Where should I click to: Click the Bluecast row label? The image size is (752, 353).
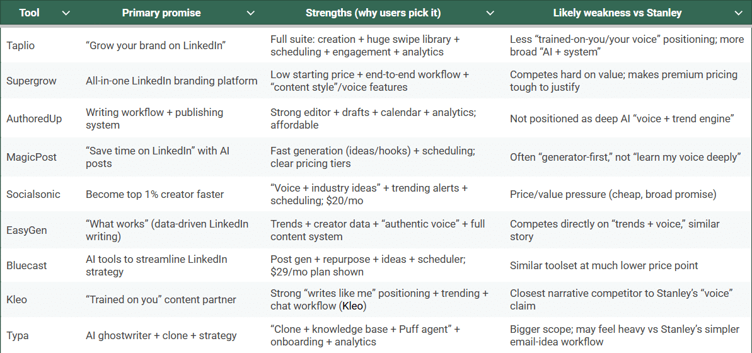[x=26, y=265]
